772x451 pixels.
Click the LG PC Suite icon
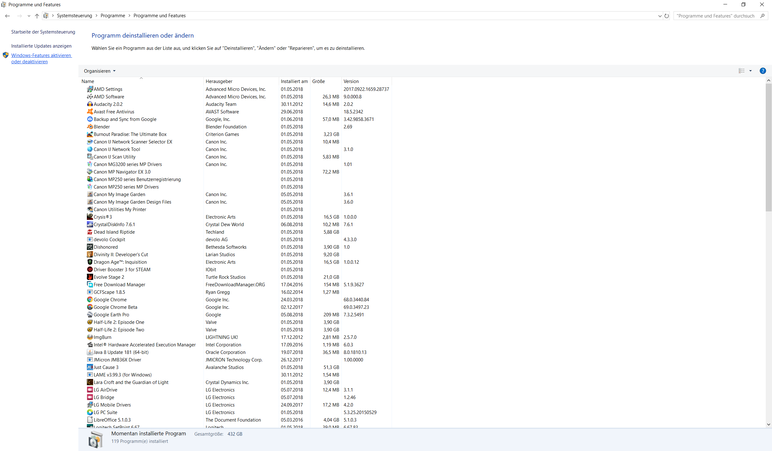pos(90,412)
